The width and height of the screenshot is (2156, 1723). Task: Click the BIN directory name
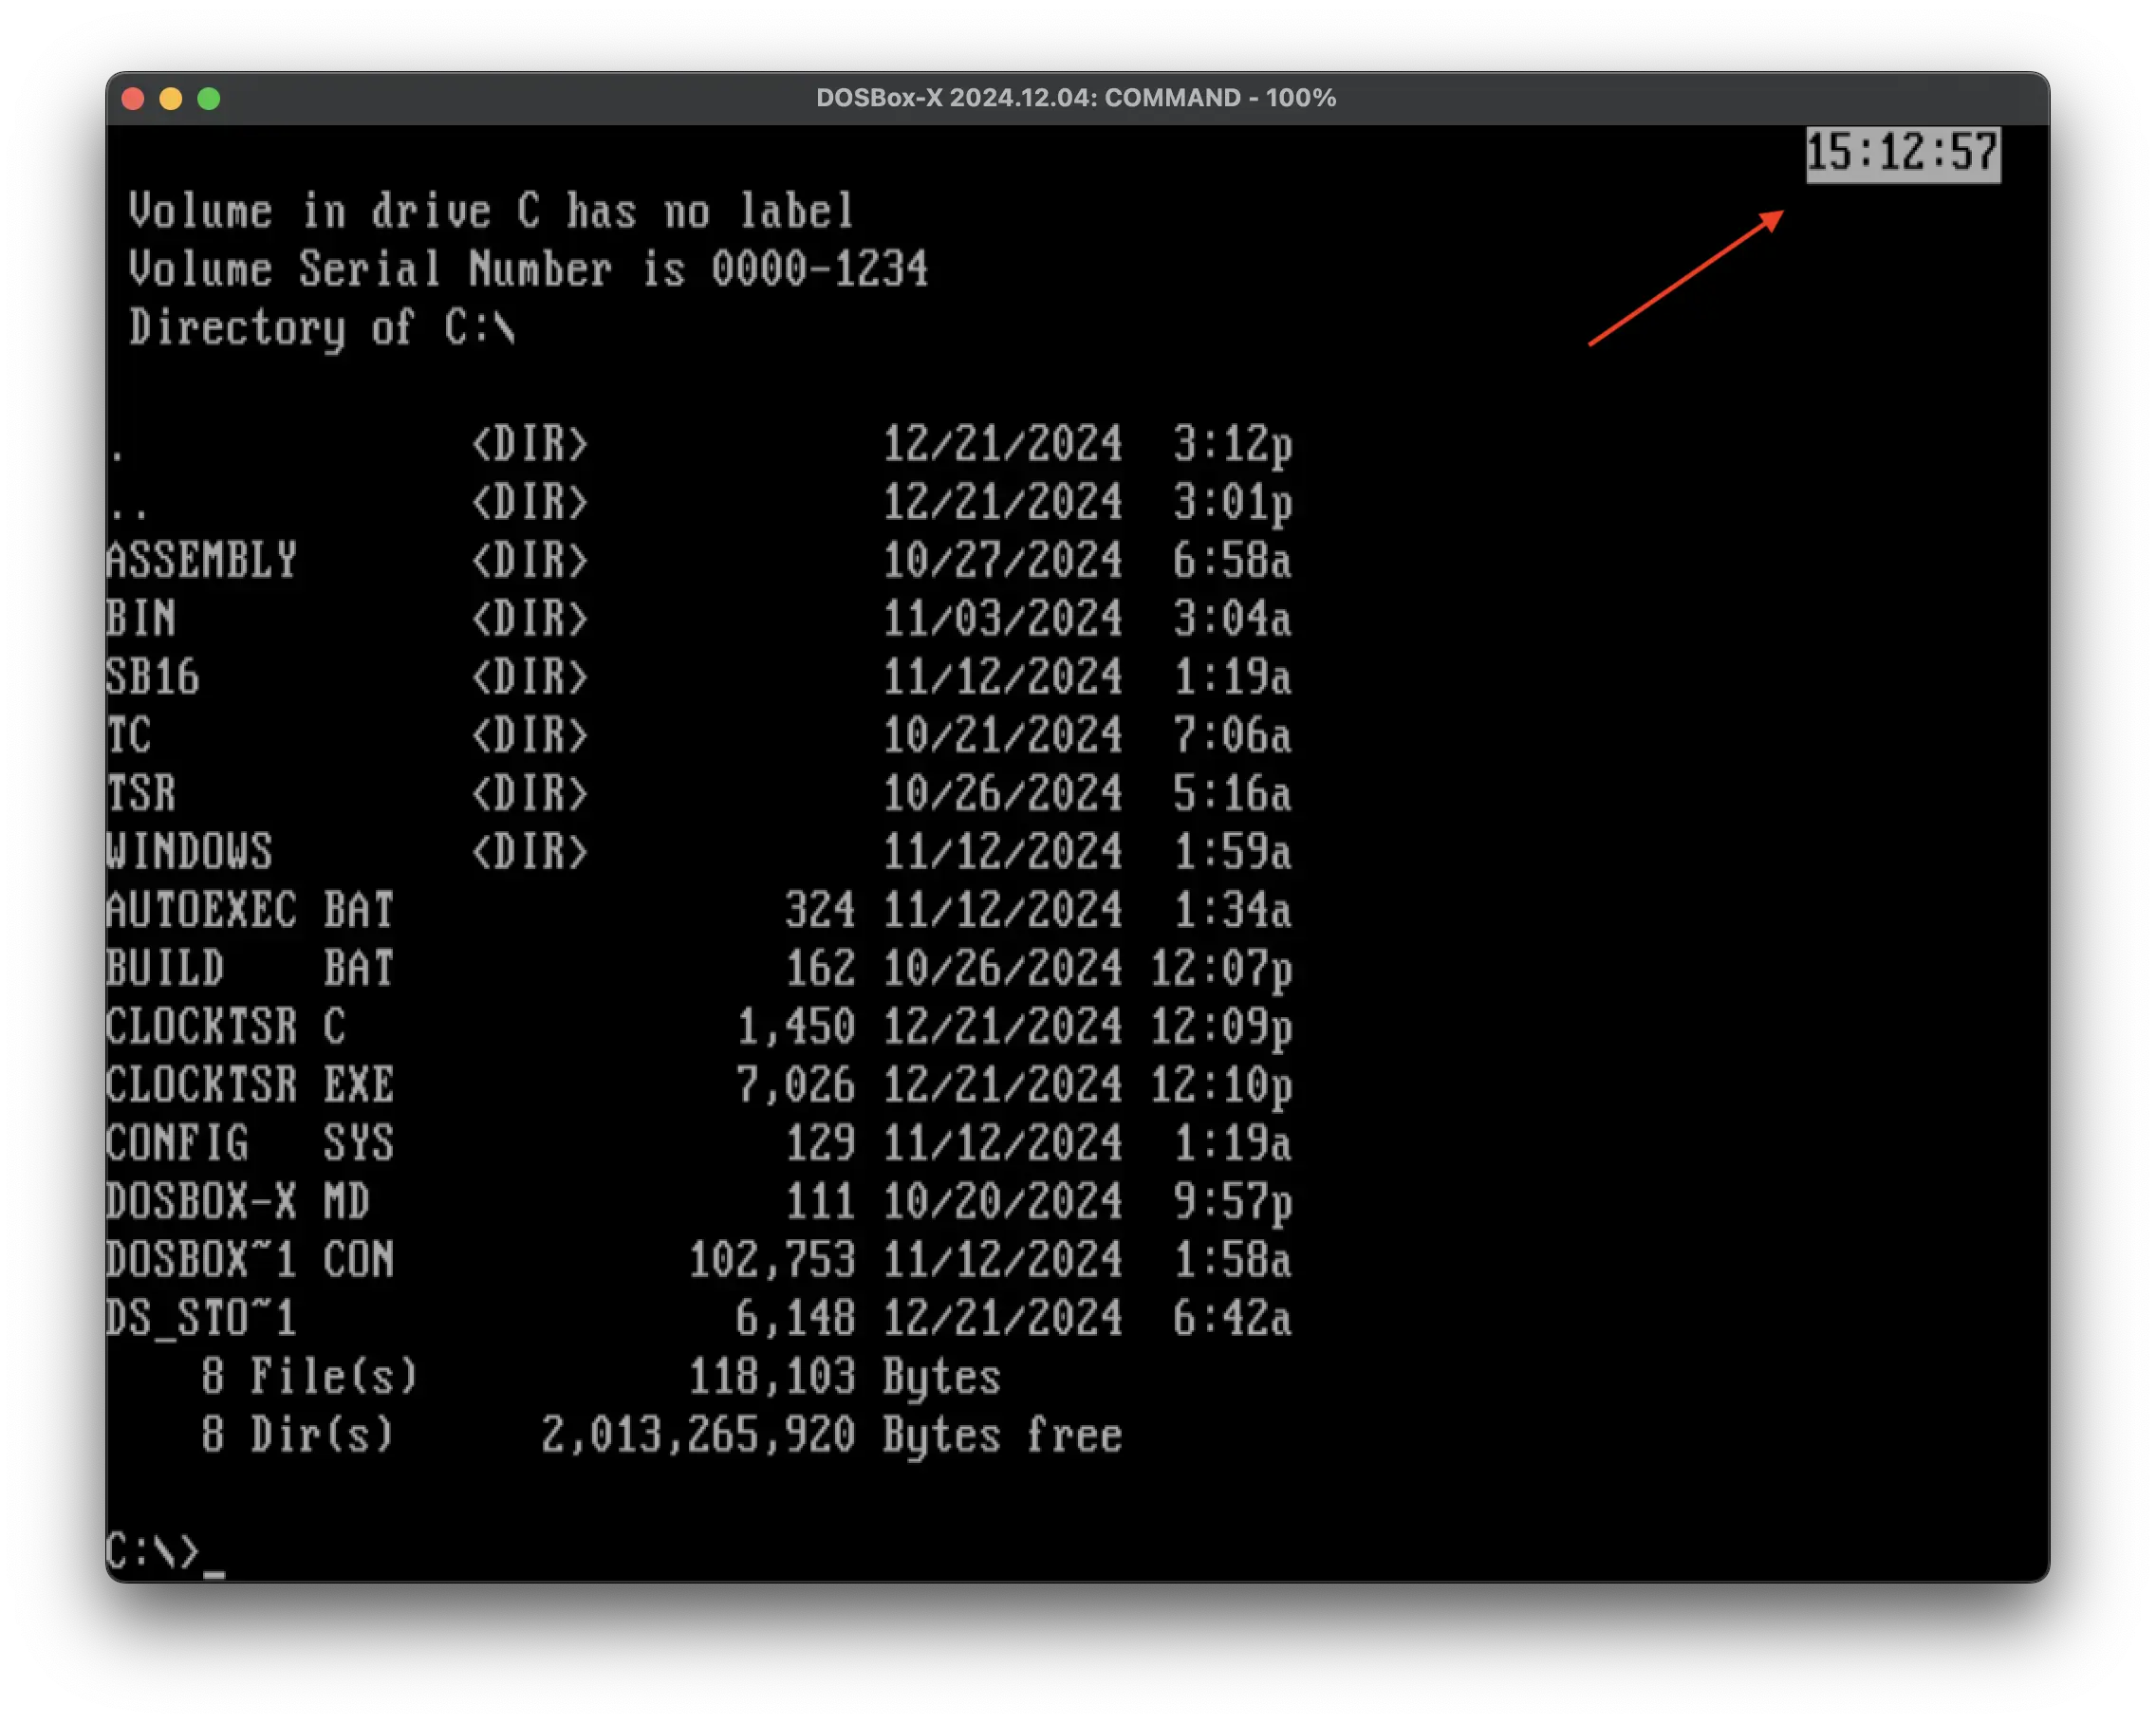pyautogui.click(x=141, y=618)
